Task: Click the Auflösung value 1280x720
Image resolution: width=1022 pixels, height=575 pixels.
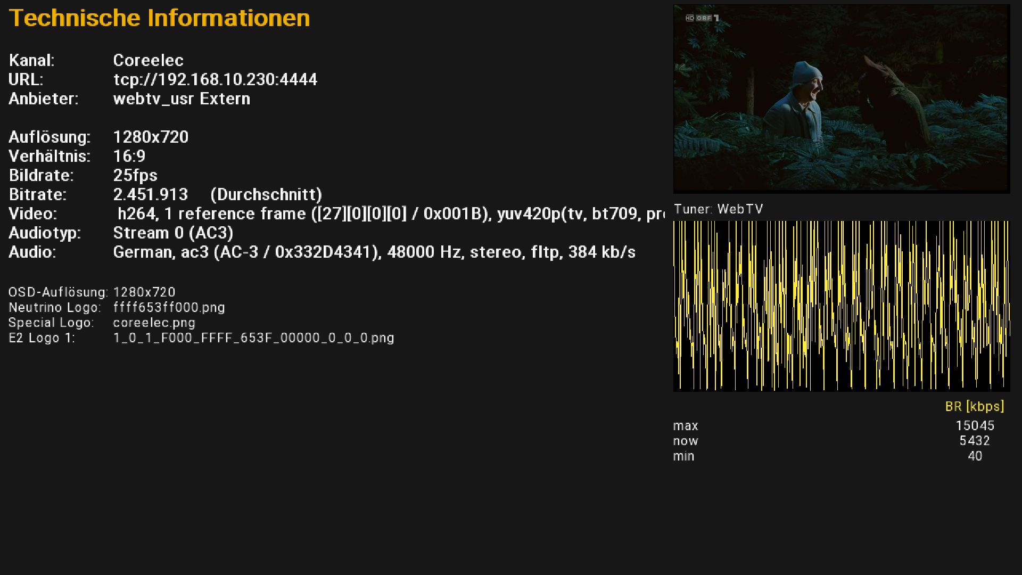Action: click(151, 137)
